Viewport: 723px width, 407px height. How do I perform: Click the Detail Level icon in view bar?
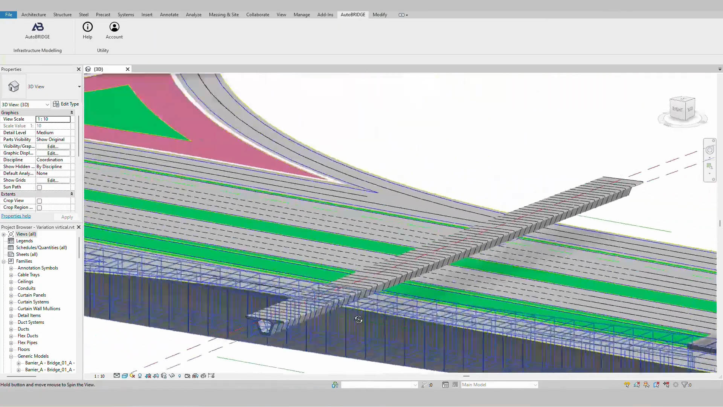click(x=117, y=376)
